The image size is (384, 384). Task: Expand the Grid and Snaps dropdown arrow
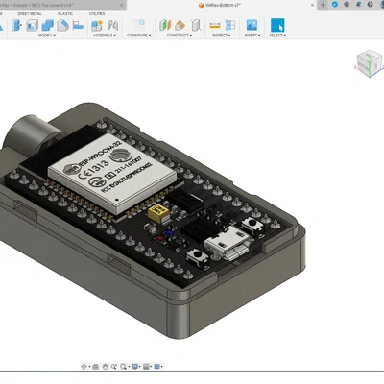(151, 367)
